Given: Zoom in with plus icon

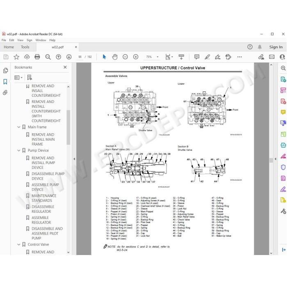Looking at the screenshot, I should click(x=136, y=57).
